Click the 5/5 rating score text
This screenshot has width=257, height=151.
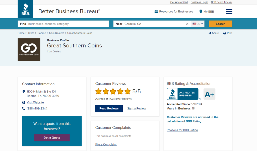tap(137, 91)
